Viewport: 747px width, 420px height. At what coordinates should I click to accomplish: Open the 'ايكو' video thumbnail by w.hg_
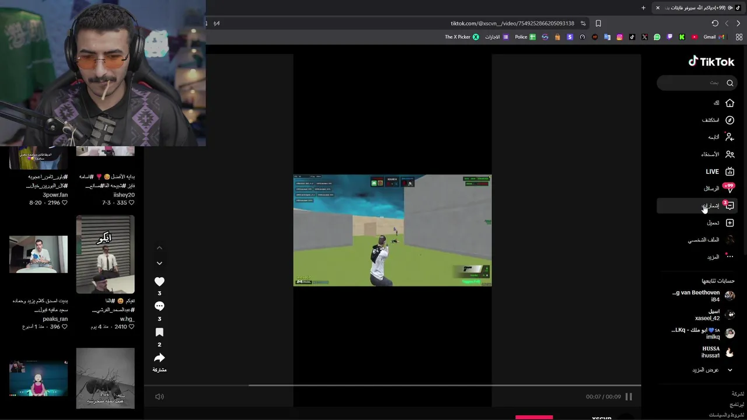105,254
